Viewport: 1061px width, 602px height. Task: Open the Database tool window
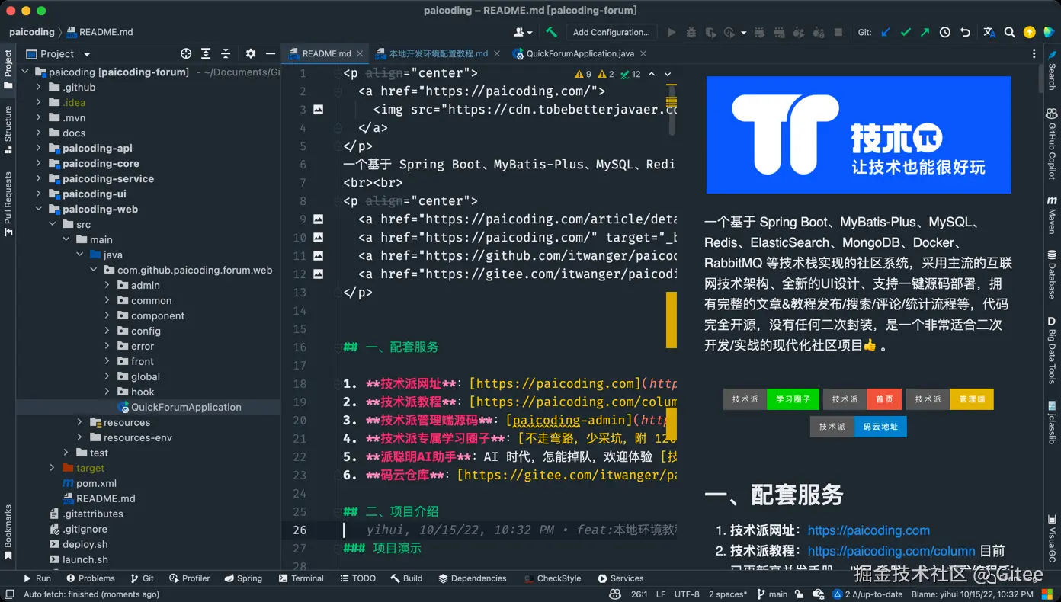1052,274
